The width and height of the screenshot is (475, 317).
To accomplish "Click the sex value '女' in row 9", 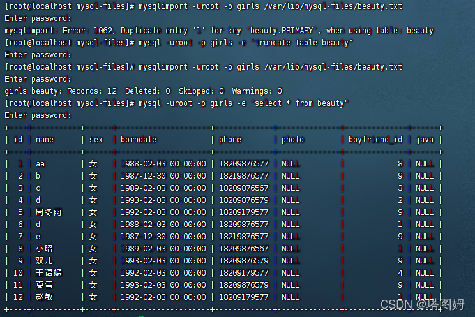I will 93,261.
